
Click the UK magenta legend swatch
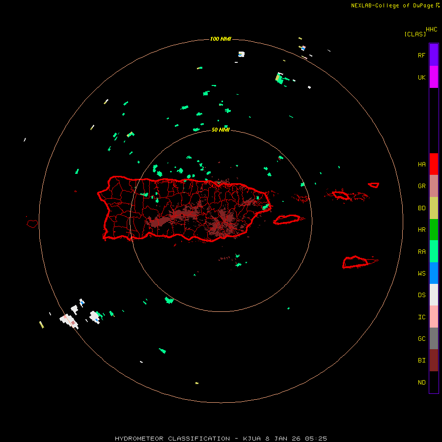click(434, 77)
